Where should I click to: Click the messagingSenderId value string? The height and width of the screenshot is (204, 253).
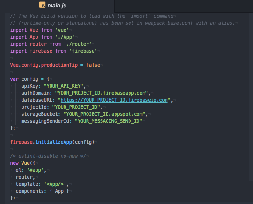(x=108, y=121)
